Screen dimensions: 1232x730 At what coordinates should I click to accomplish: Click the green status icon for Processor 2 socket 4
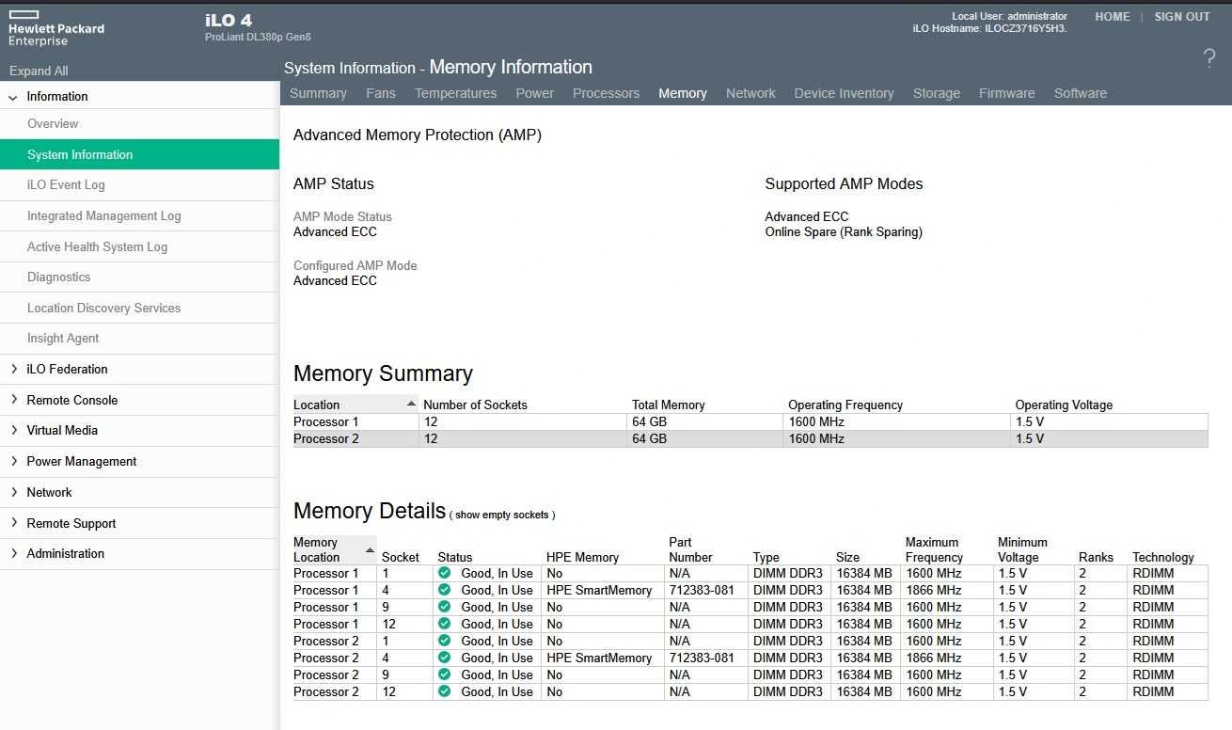click(444, 658)
